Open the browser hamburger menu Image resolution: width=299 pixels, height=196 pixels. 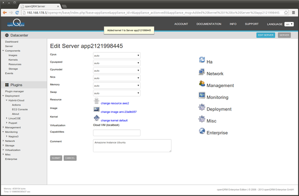point(294,12)
